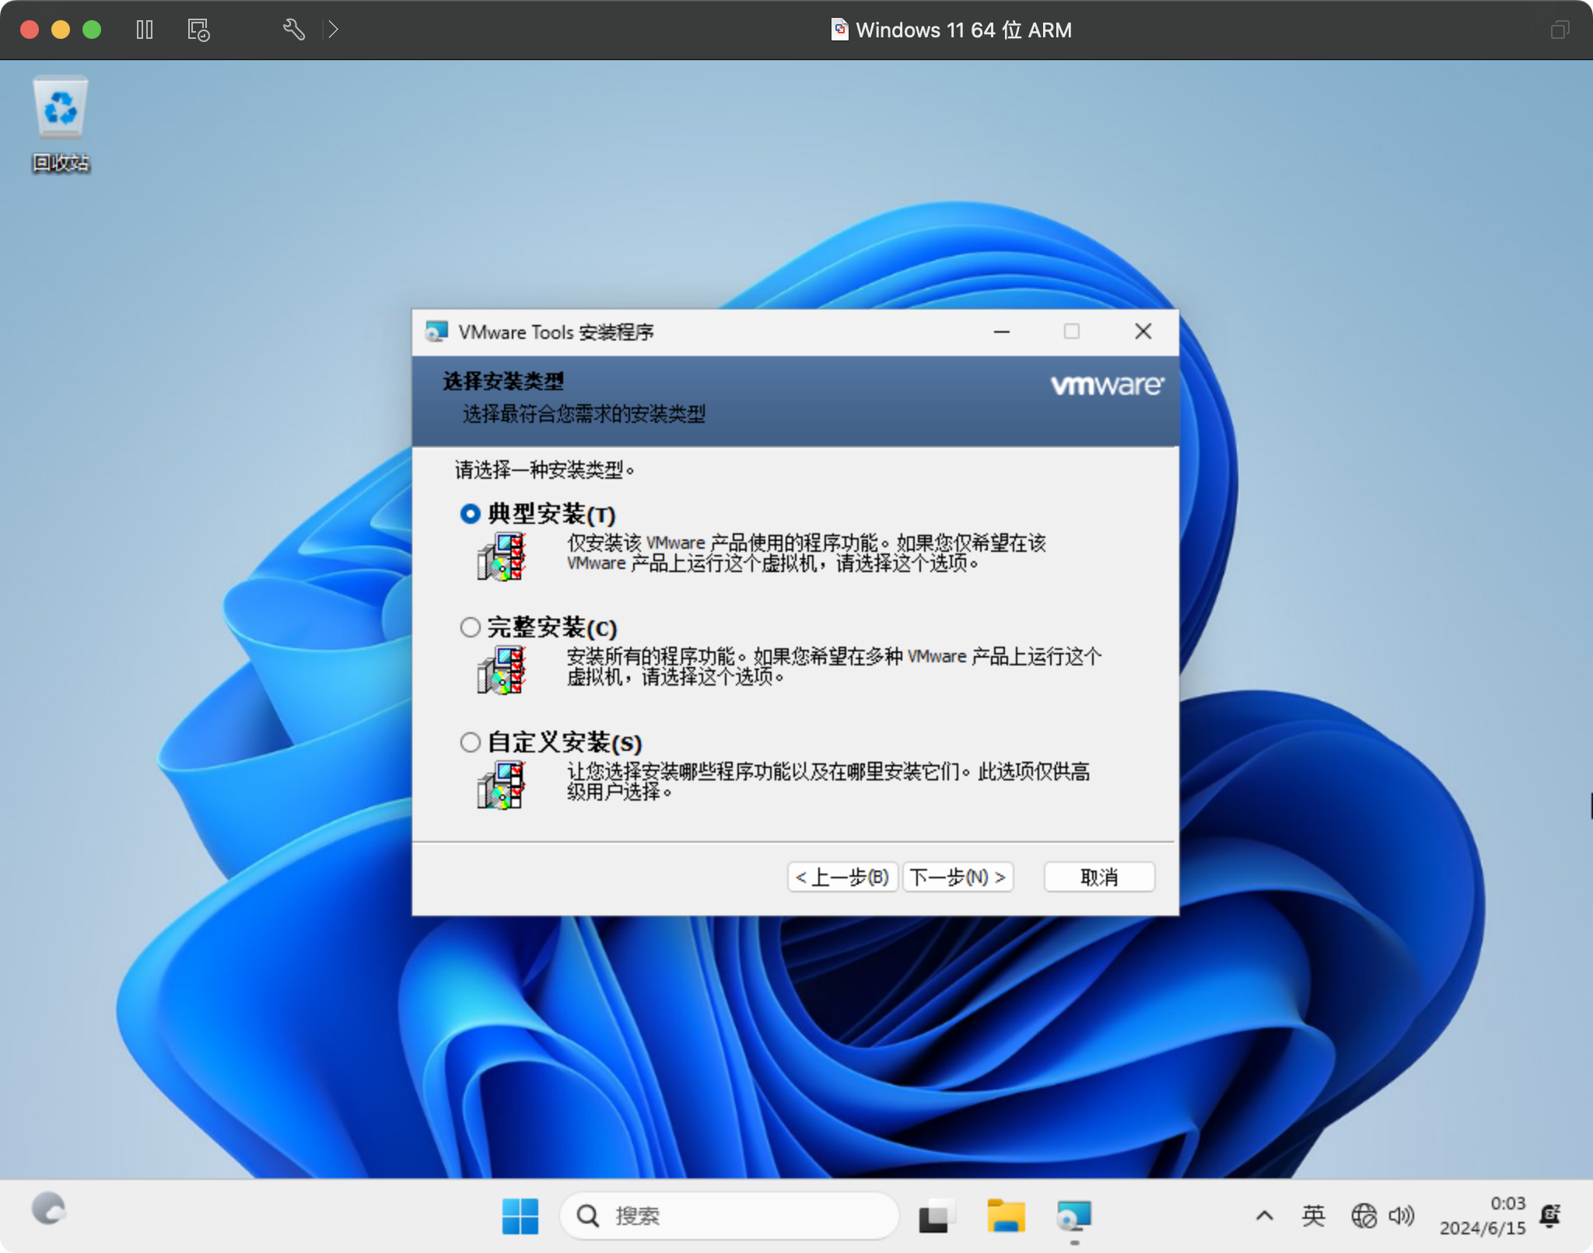
Task: Open the Windows Start menu
Action: point(520,1216)
